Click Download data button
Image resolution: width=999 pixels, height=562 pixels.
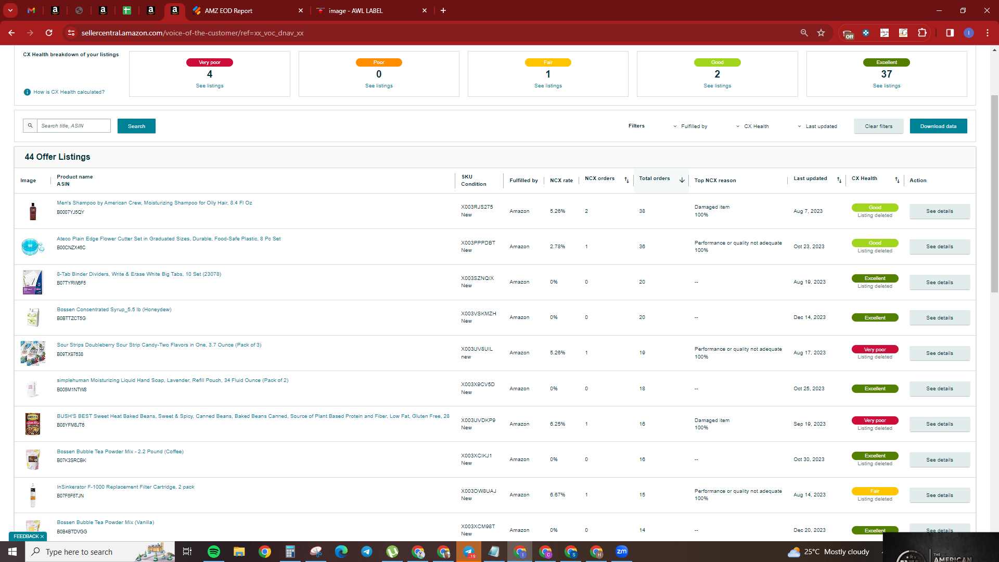[938, 126]
